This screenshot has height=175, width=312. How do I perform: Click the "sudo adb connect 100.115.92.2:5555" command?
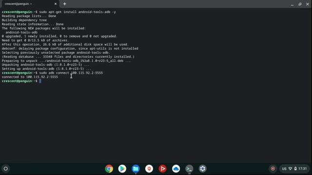coord(71,73)
